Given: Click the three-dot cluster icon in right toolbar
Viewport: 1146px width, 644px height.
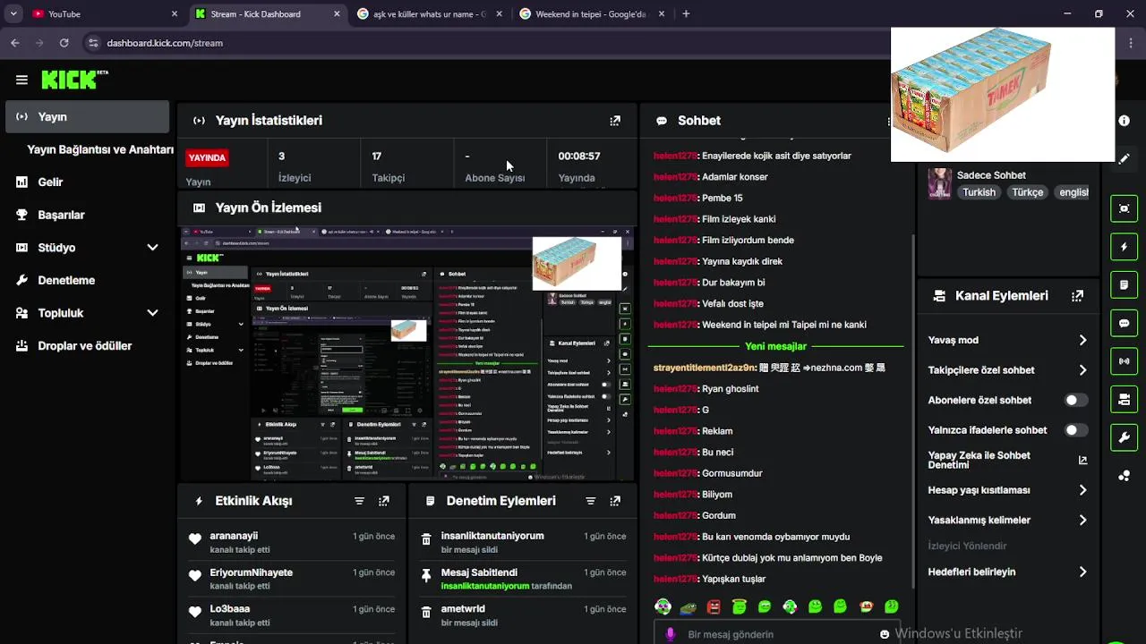Looking at the screenshot, I should [x=1124, y=476].
